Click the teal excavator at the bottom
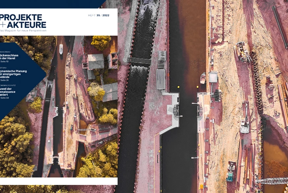 click(231, 174)
